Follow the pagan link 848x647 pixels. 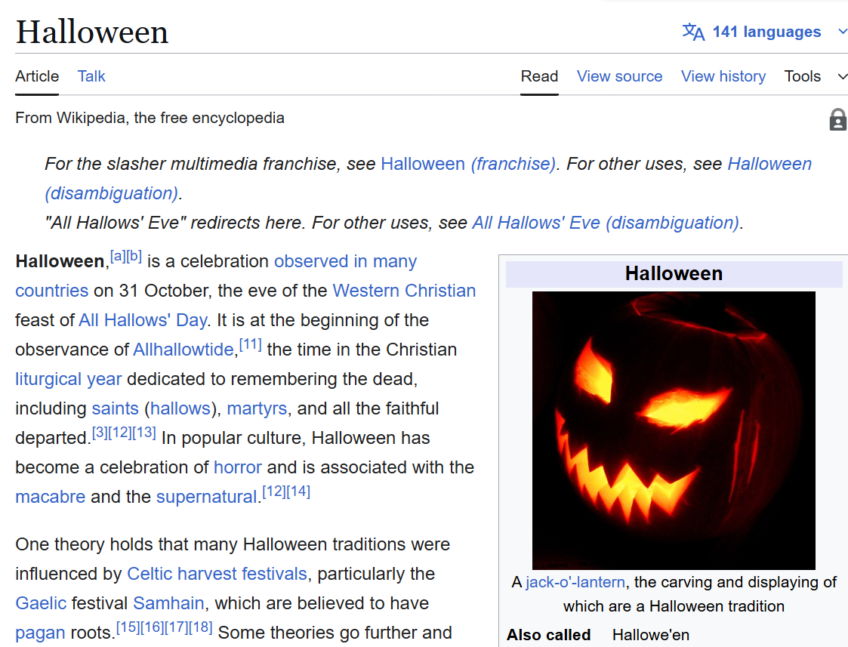(x=40, y=633)
